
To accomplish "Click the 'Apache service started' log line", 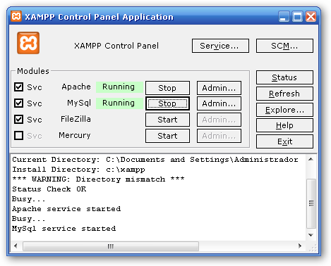I will (x=66, y=209).
